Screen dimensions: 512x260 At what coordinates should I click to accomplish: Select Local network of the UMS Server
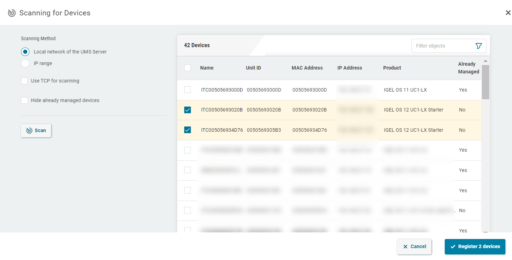pos(25,51)
